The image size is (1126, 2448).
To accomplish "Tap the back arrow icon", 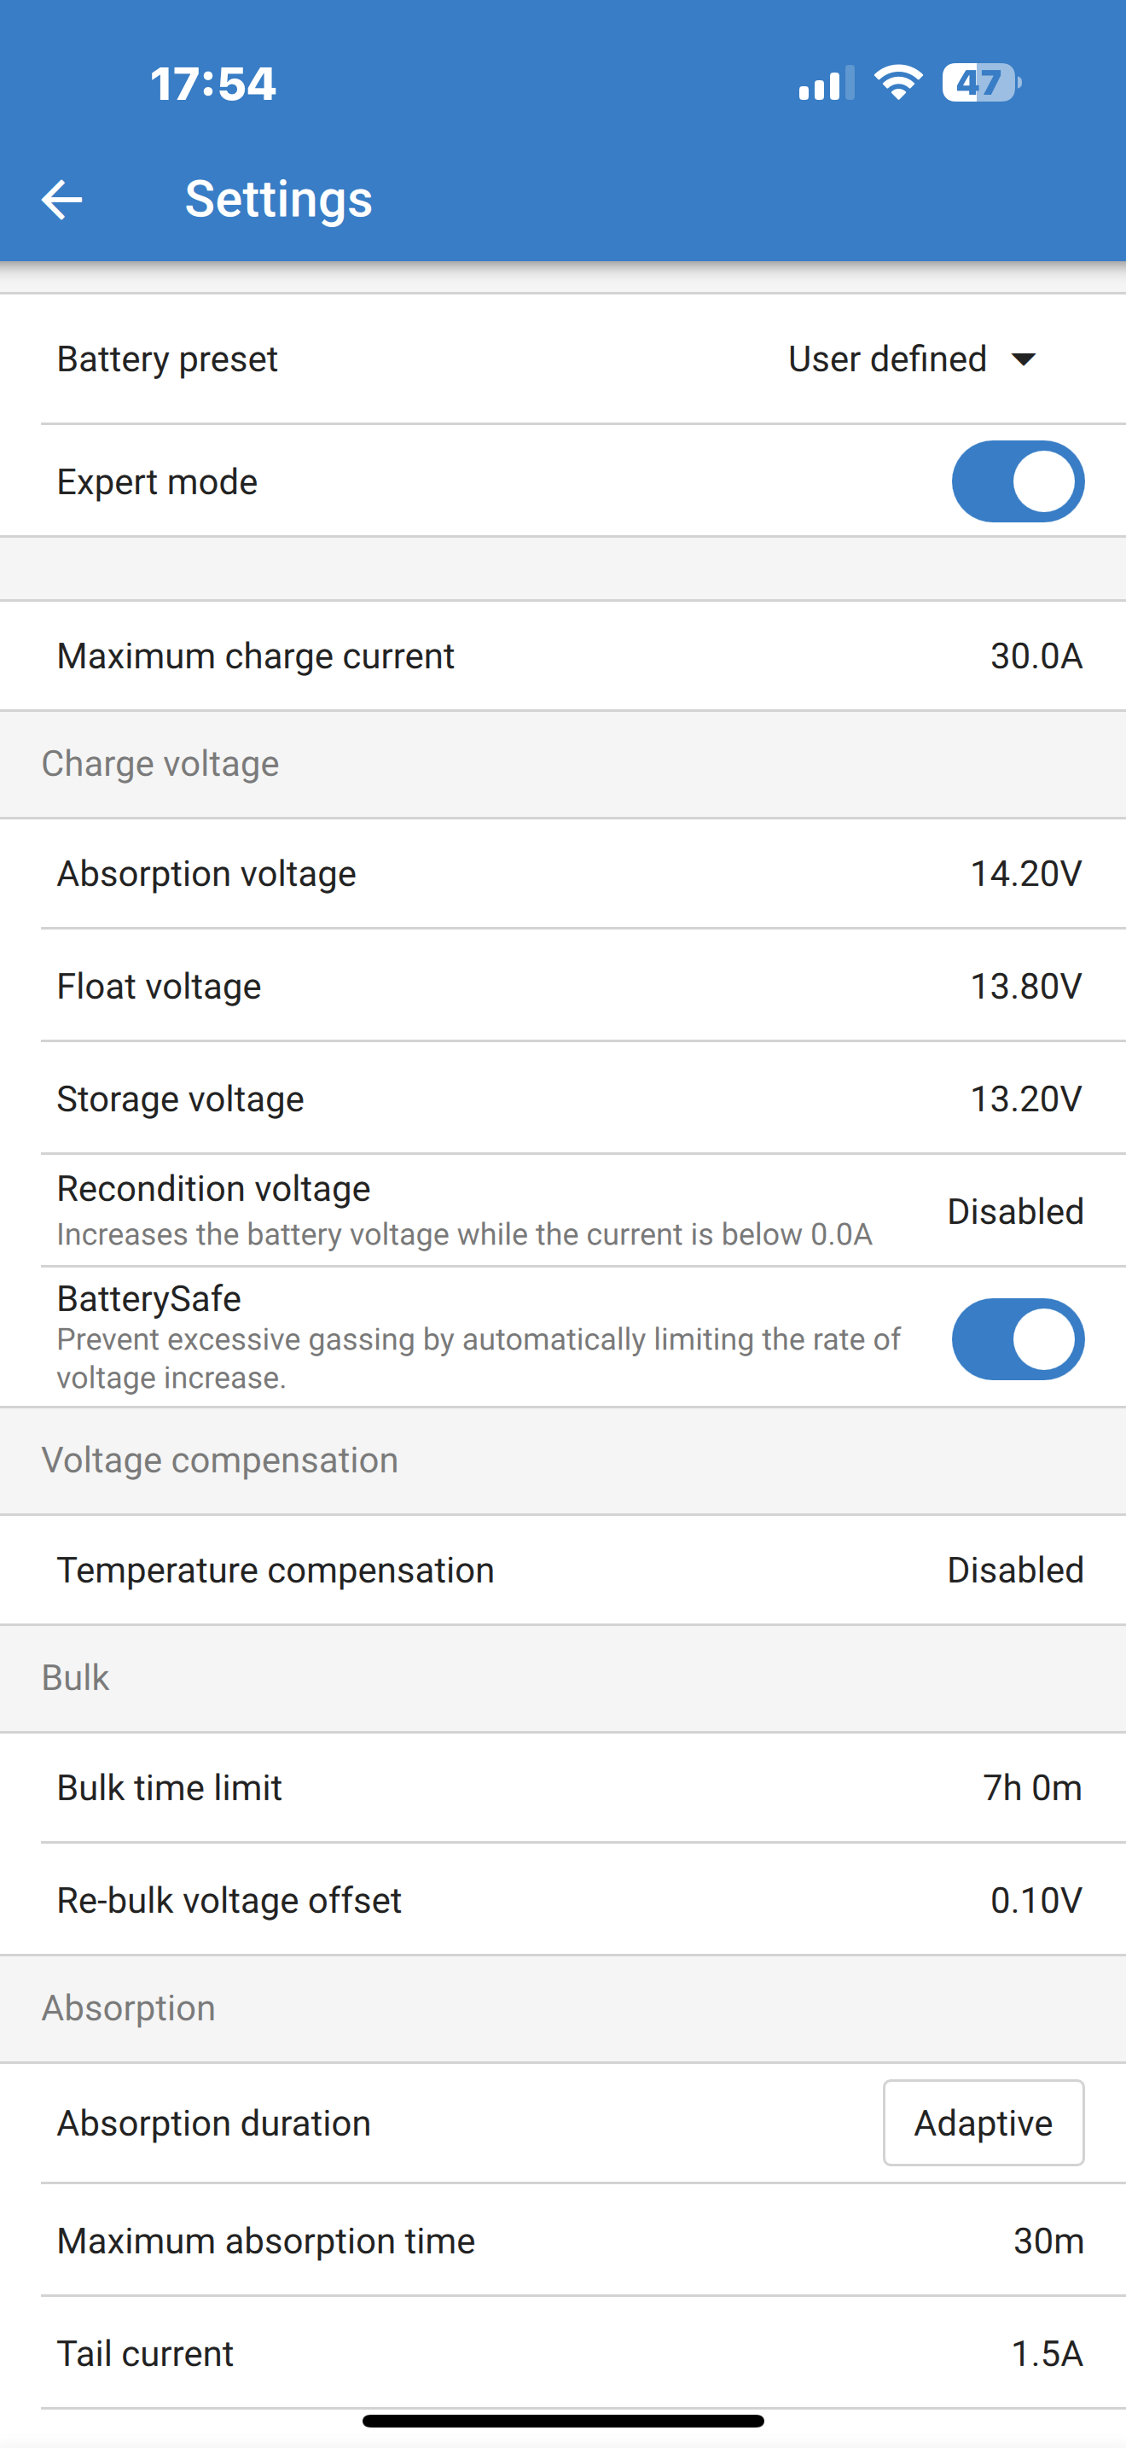I will (x=62, y=200).
